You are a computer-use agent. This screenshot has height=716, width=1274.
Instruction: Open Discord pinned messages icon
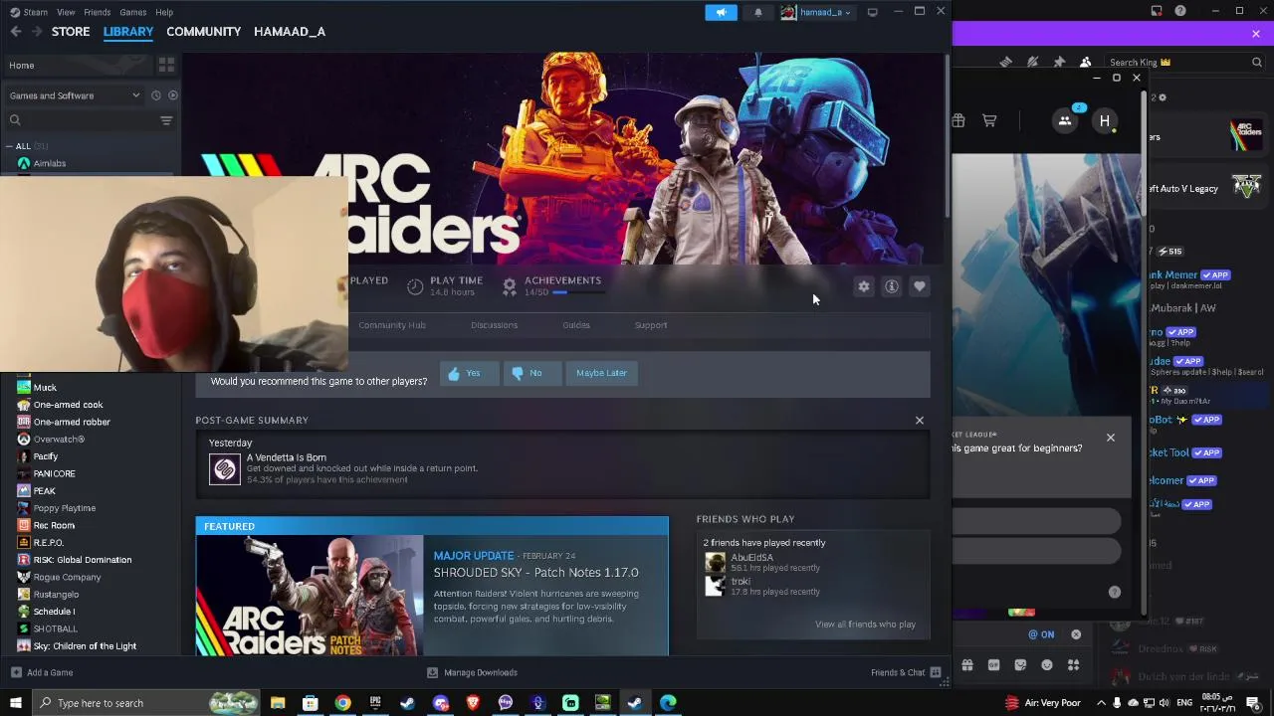coord(1059,62)
